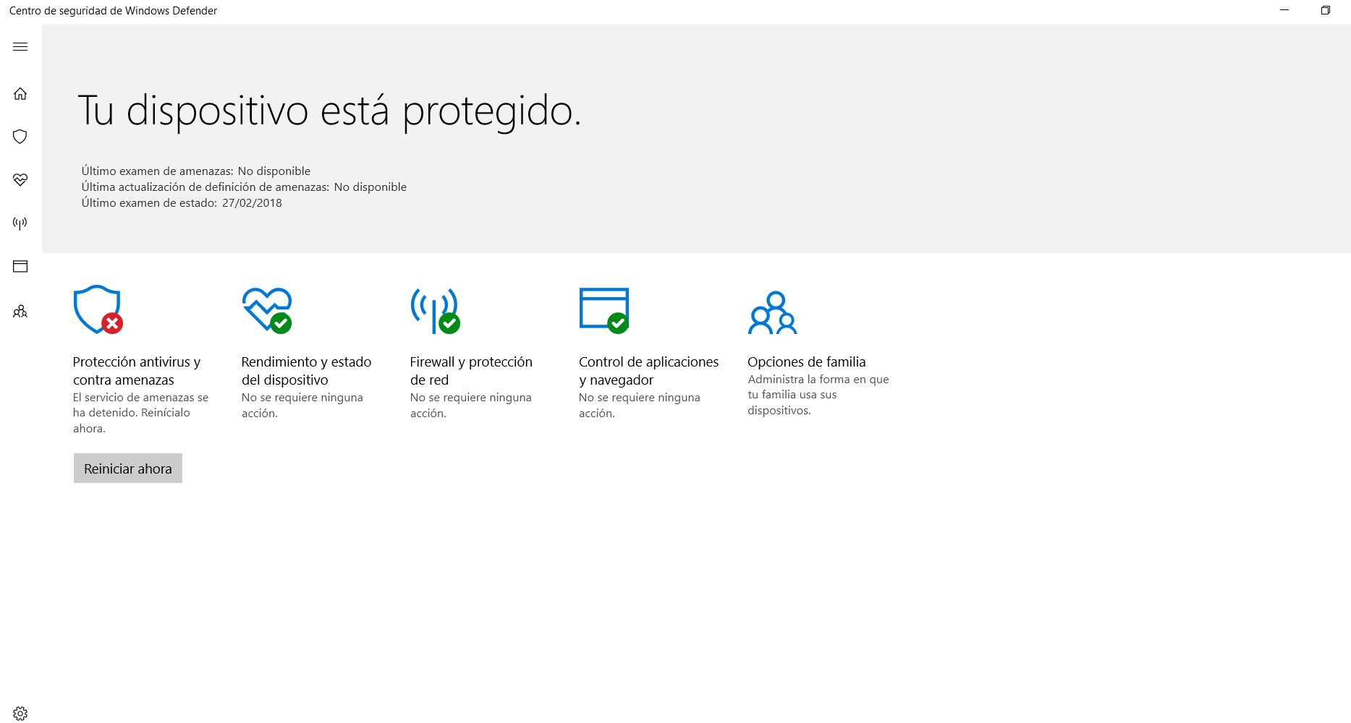Open the hamburger navigation menu
The height and width of the screenshot is (723, 1351).
coord(20,47)
